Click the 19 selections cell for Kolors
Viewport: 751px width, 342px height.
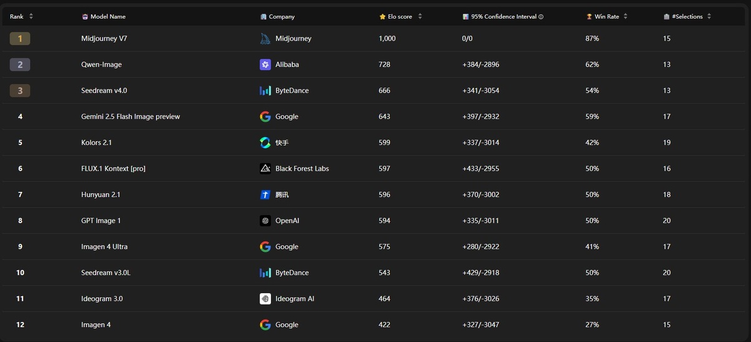(667, 143)
